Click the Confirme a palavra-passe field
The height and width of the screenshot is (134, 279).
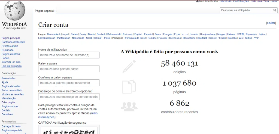[69, 83]
